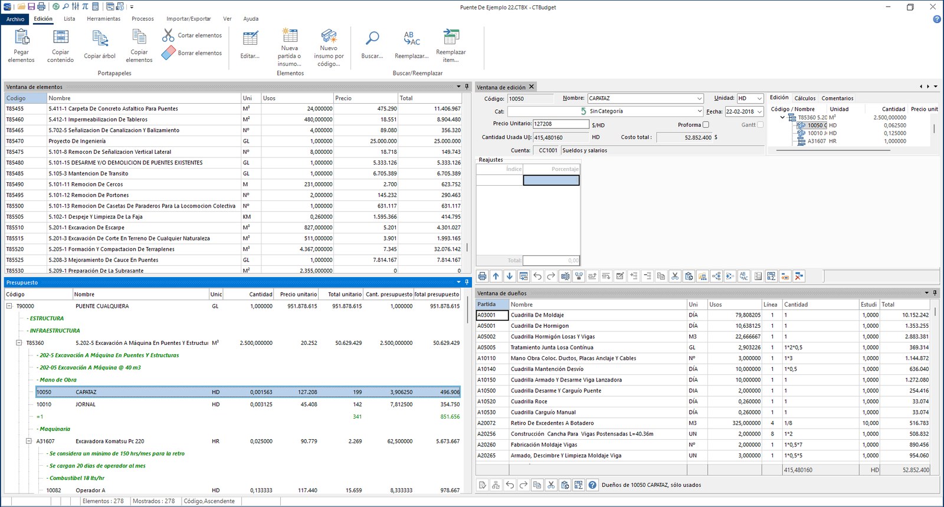Collapse the T90000 PUENTE CUALQUIERA tree node
This screenshot has height=507, width=944.
click(9, 306)
